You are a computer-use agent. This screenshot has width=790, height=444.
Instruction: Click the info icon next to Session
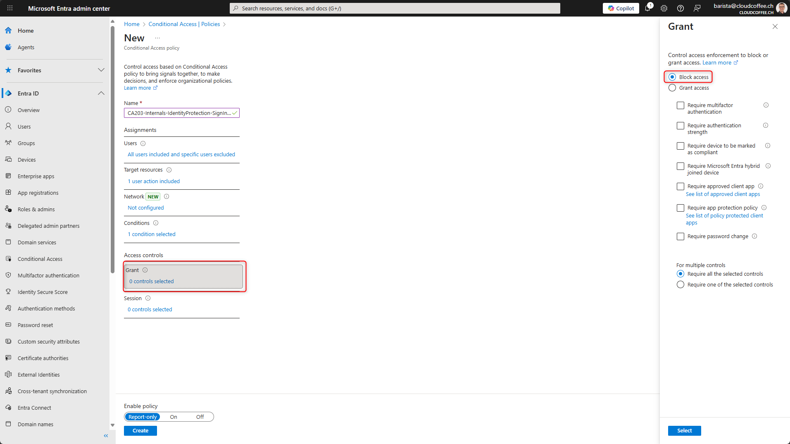coord(148,298)
